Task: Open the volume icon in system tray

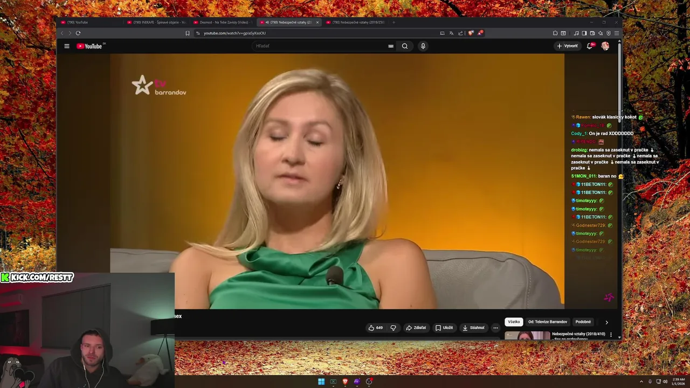Action: pyautogui.click(x=665, y=382)
